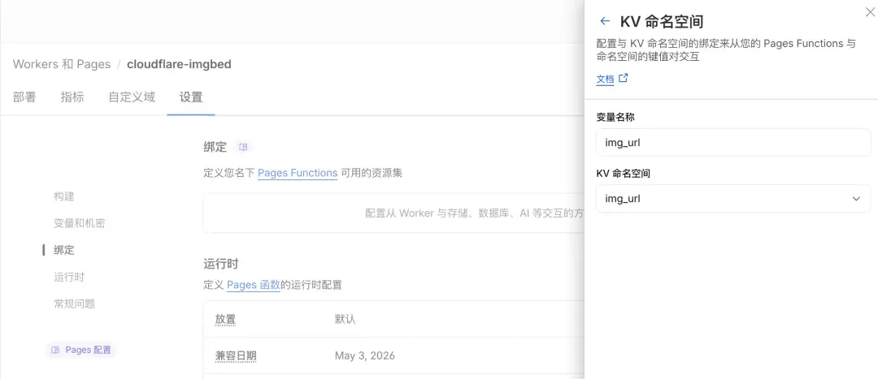The height and width of the screenshot is (379, 878).
Task: Go to 常规问题 in settings sidebar
Action: pyautogui.click(x=75, y=304)
